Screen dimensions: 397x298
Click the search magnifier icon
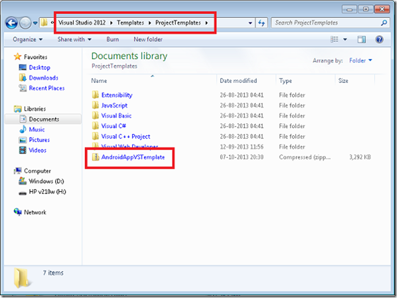pyautogui.click(x=384, y=23)
